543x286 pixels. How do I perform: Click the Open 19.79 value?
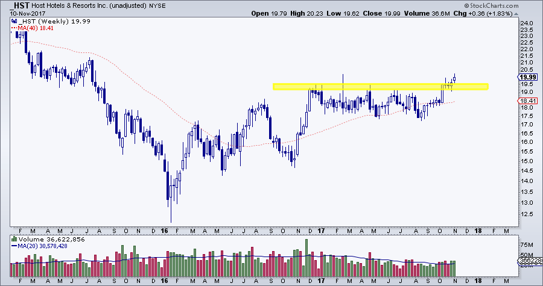268,13
